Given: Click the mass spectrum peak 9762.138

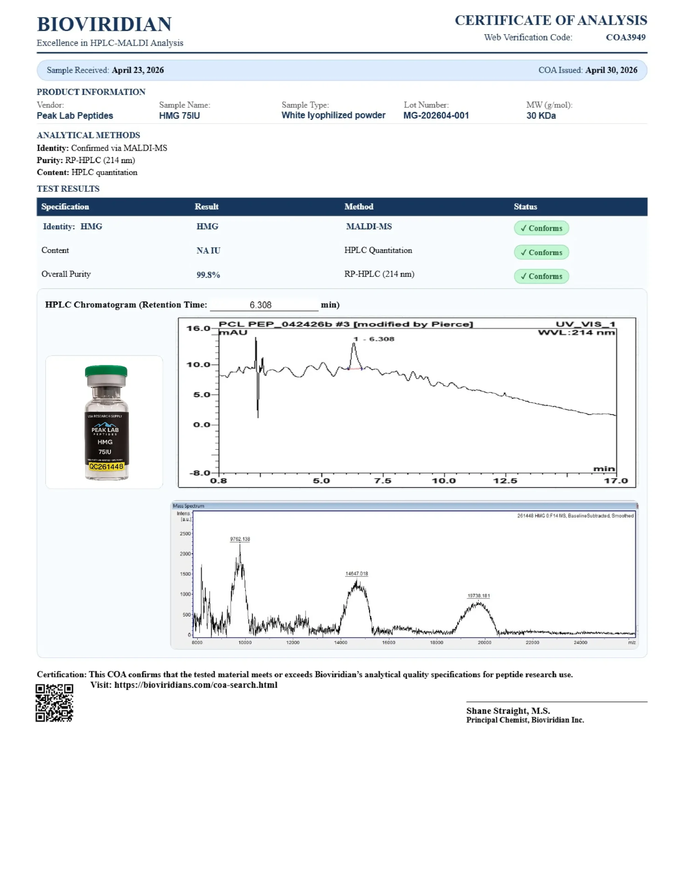Looking at the screenshot, I should coord(240,539).
